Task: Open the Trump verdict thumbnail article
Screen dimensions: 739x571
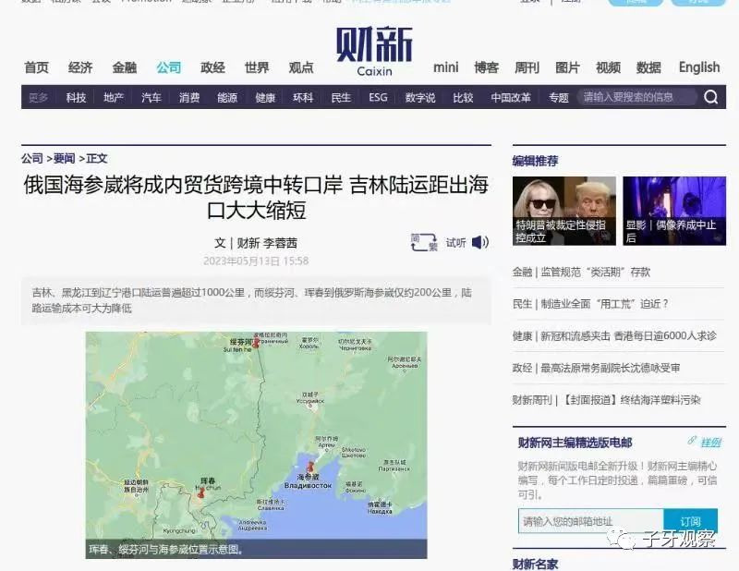Action: (x=563, y=209)
